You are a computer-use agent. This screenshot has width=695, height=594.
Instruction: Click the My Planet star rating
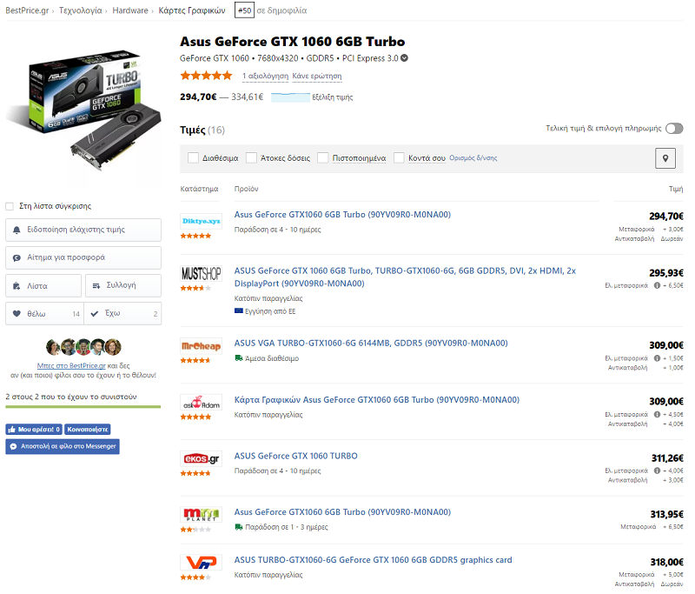pos(195,530)
